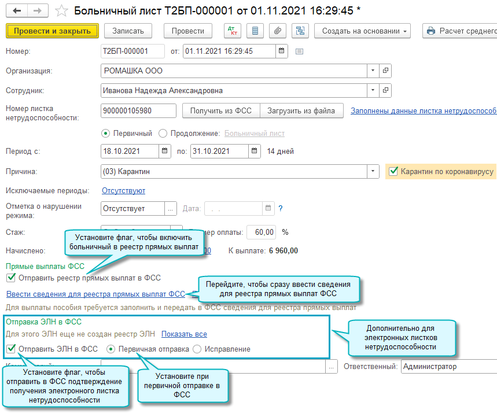Open calendar for period end date 31.10.2021
Viewport: 497px width, 417px height.
(x=254, y=151)
